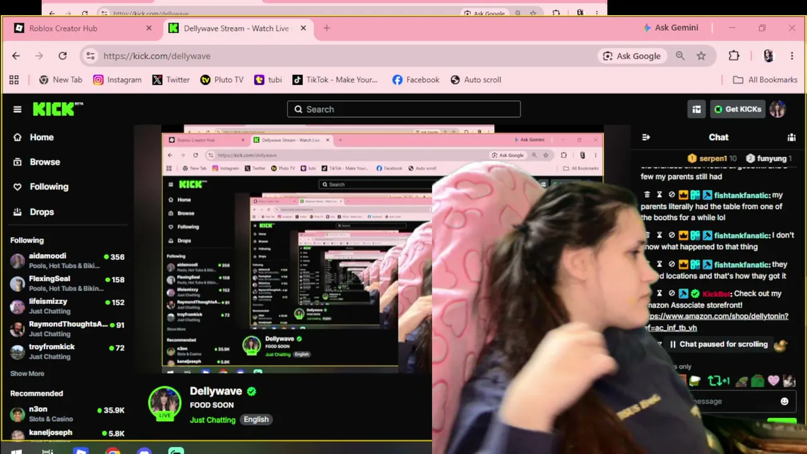The image size is (807, 454).
Task: Open the chat users list icon
Action: tap(791, 137)
